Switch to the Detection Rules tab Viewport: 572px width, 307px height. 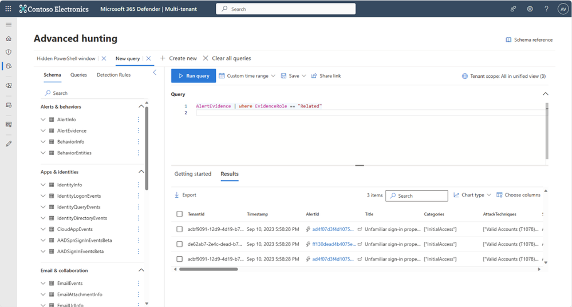pyautogui.click(x=113, y=75)
